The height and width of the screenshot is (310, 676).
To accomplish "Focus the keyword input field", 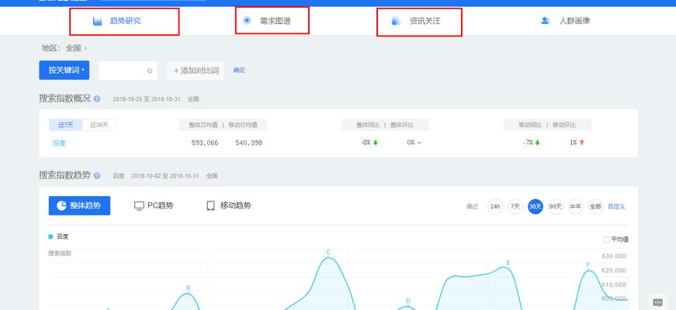I will (x=127, y=71).
